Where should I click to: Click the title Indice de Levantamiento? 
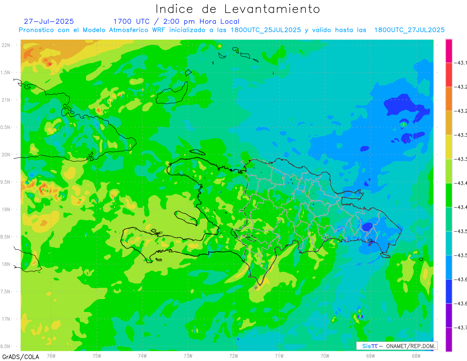tap(237, 9)
